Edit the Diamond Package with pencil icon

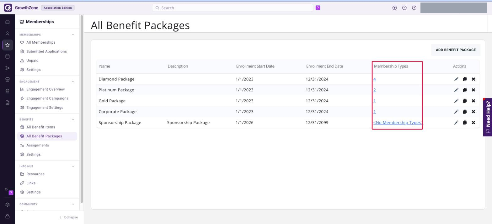[456, 79]
